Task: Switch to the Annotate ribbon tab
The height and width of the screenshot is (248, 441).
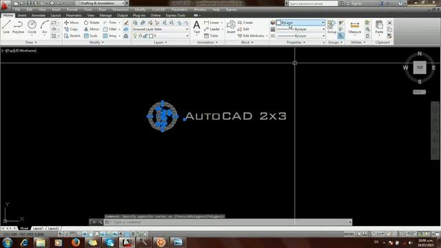Action: click(39, 15)
